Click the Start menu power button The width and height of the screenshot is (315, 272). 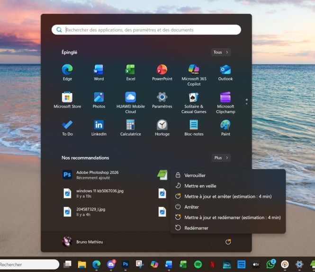(228, 242)
